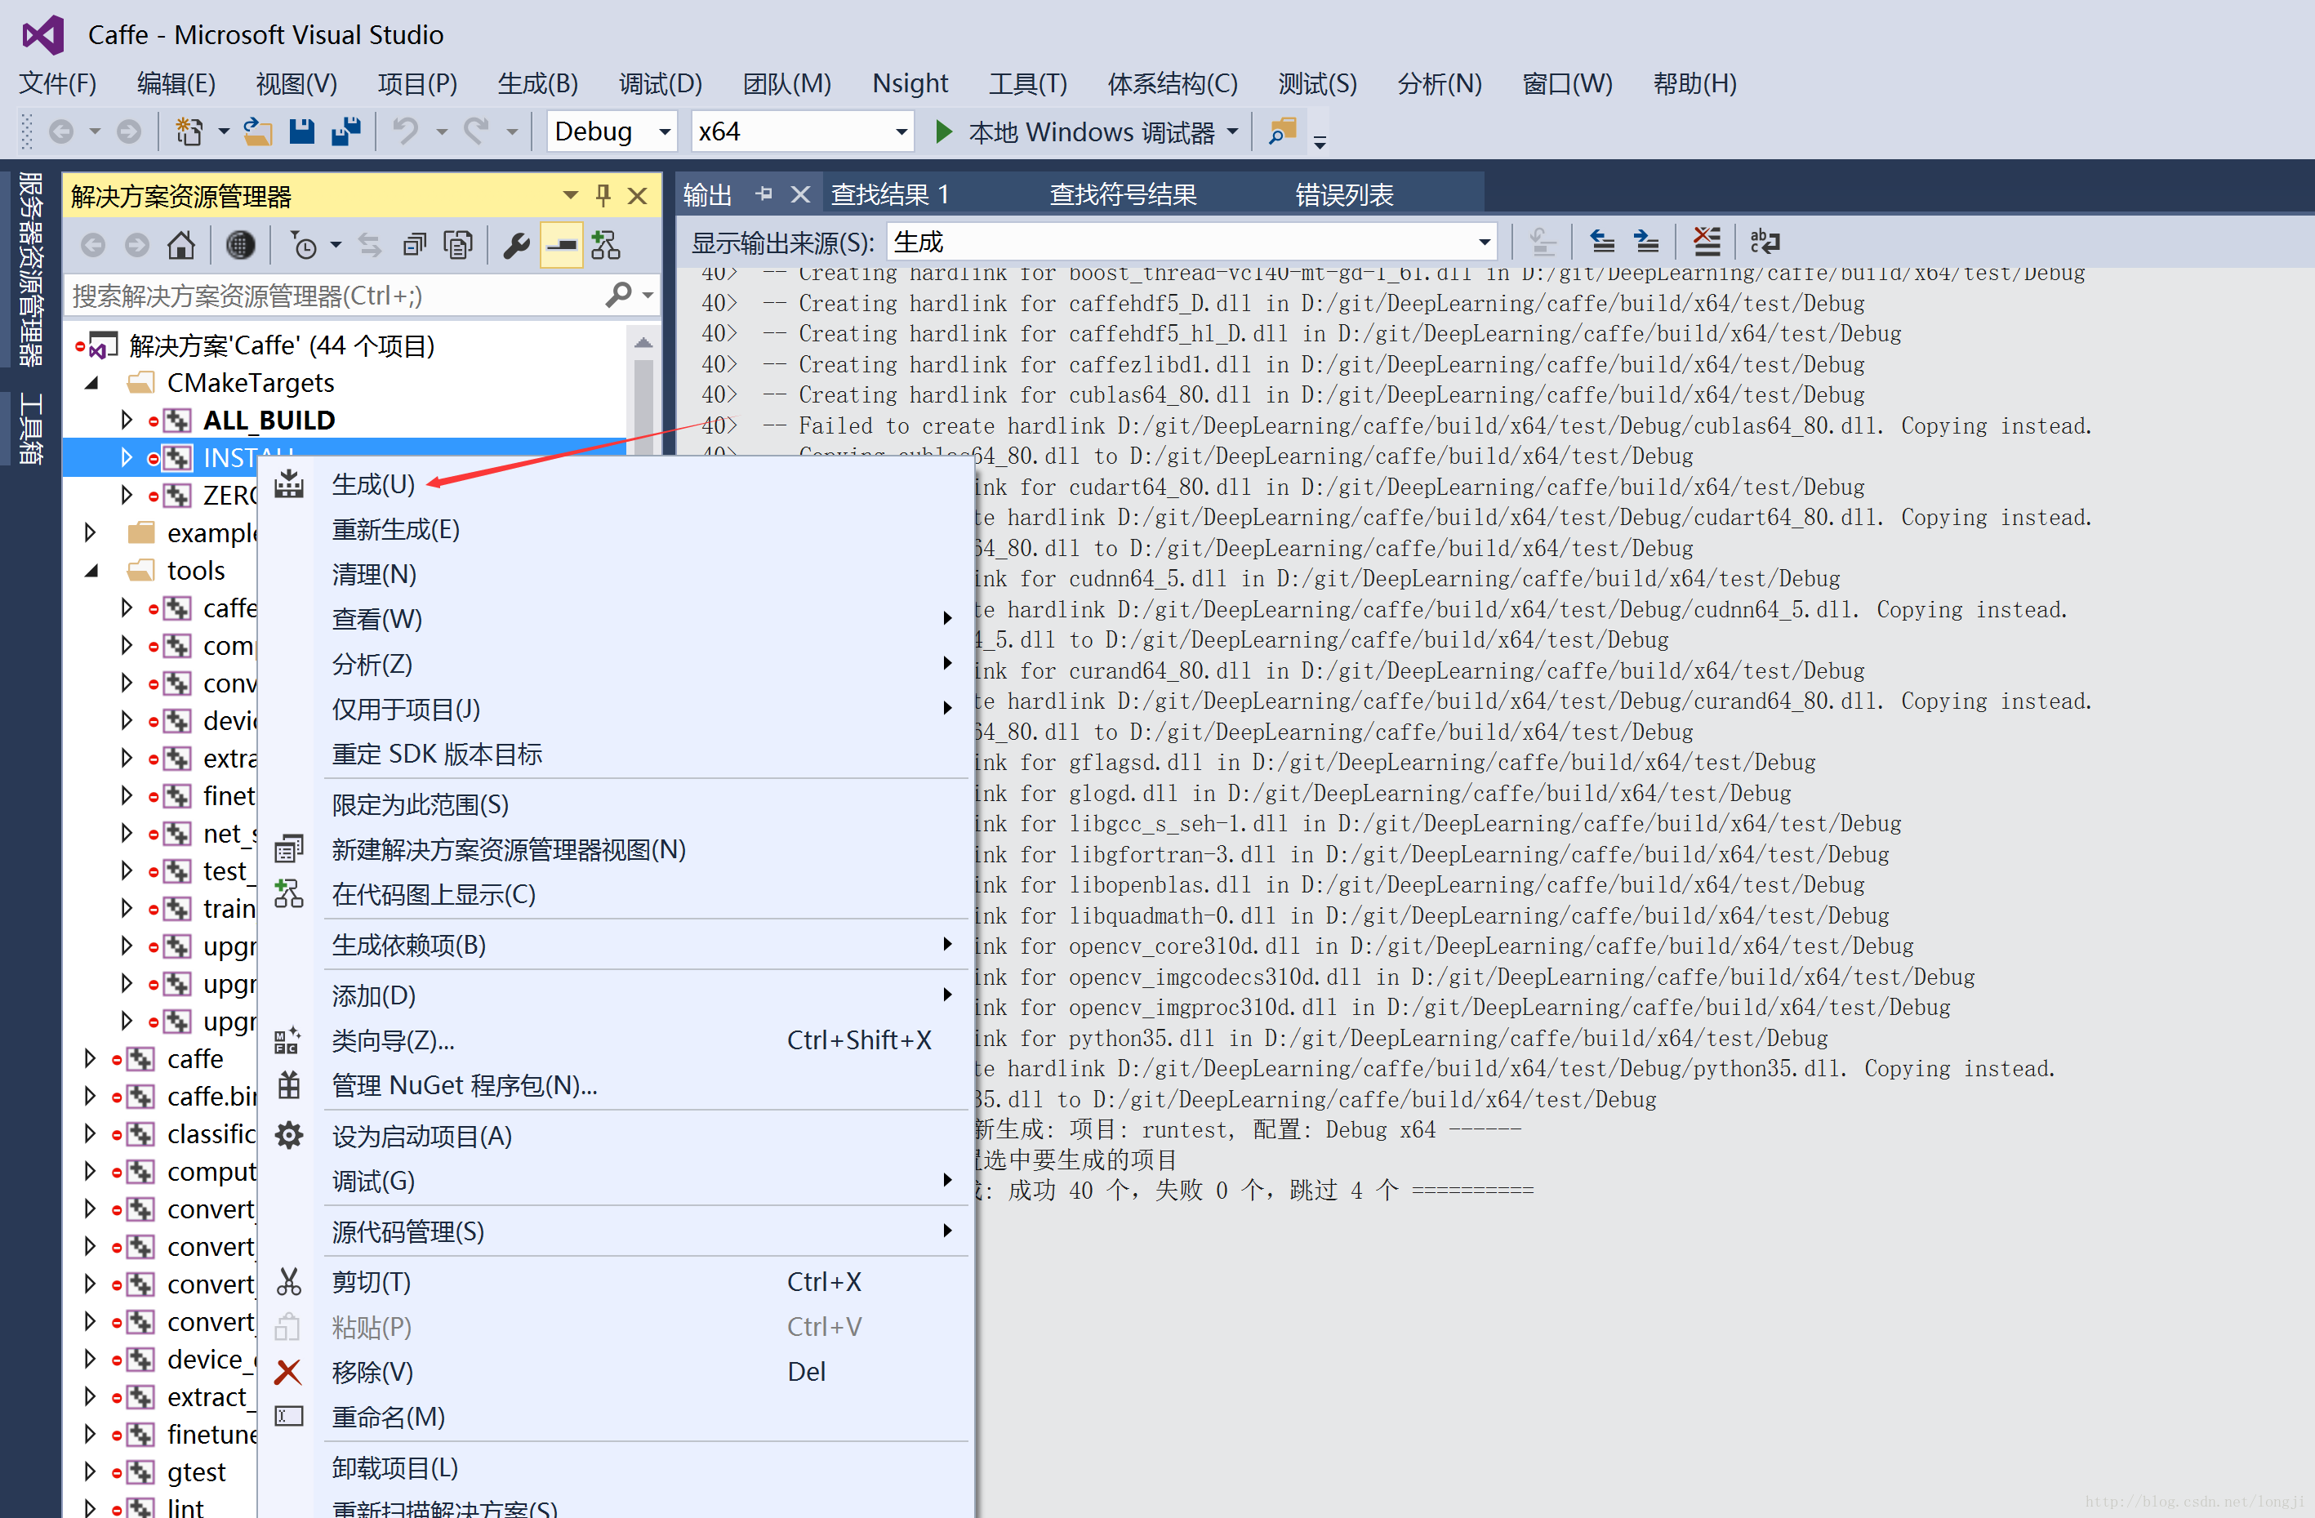Open the x64 platform dropdown
This screenshot has height=1518, width=2315.
[803, 131]
